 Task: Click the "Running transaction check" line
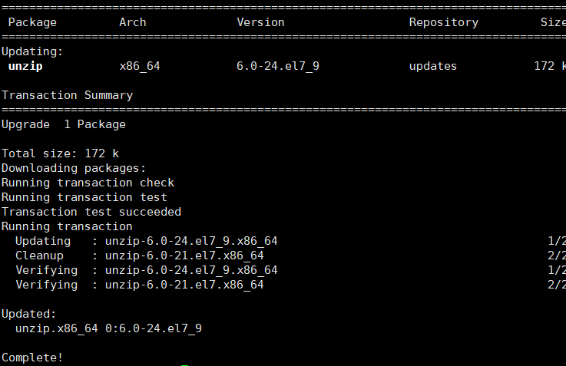click(x=88, y=183)
